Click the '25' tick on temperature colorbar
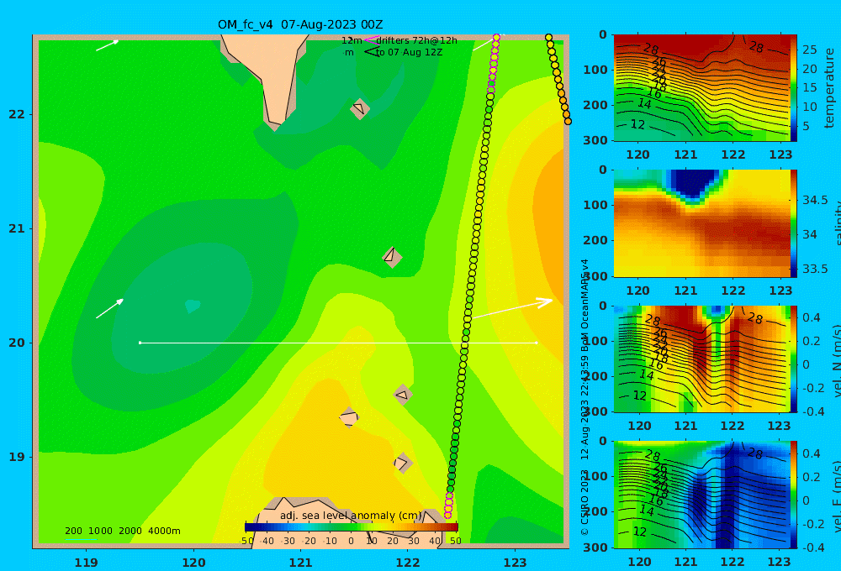The width and height of the screenshot is (841, 571). tap(809, 50)
